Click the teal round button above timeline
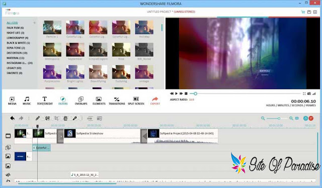This screenshot has height=188, width=322. click(305, 118)
